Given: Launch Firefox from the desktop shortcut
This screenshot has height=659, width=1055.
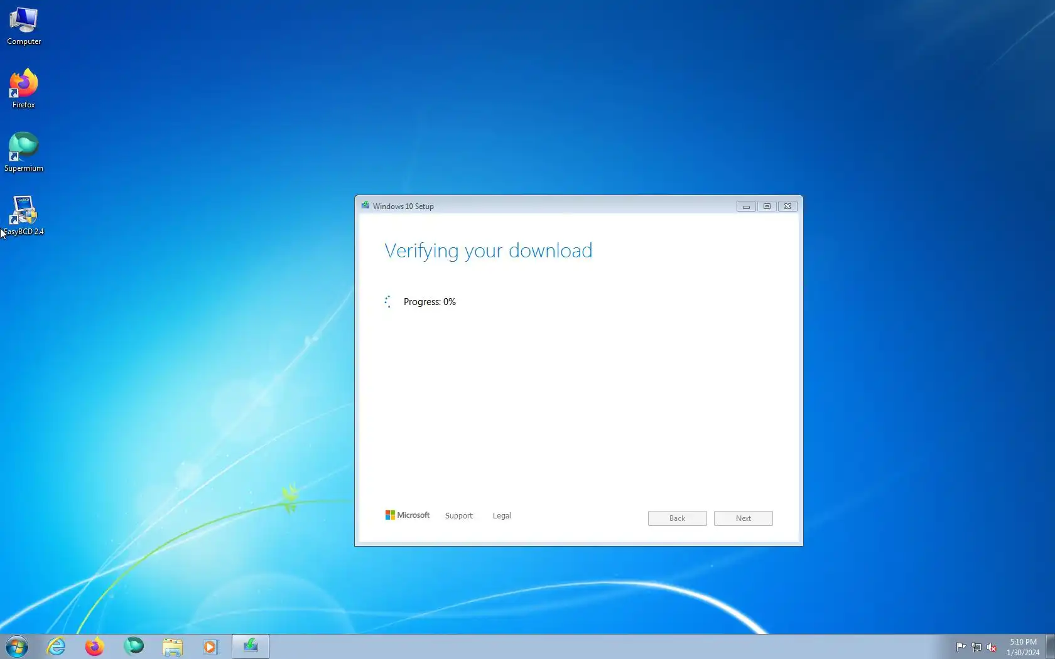Looking at the screenshot, I should click(24, 88).
